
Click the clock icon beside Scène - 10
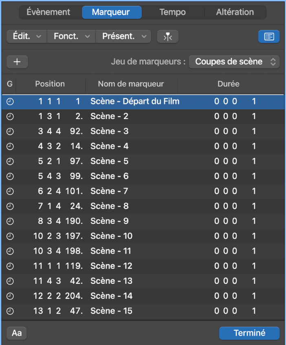click(10, 236)
